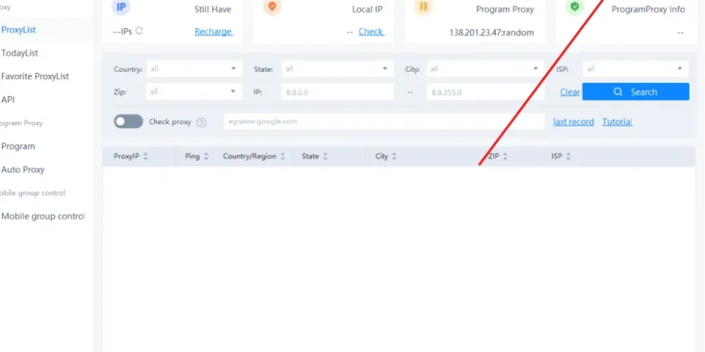Sort table by City column arrows

point(394,156)
